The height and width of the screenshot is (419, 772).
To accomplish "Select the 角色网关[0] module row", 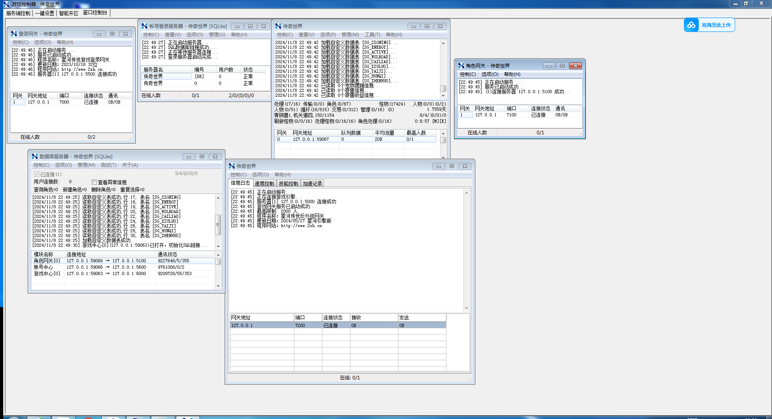I will (123, 261).
